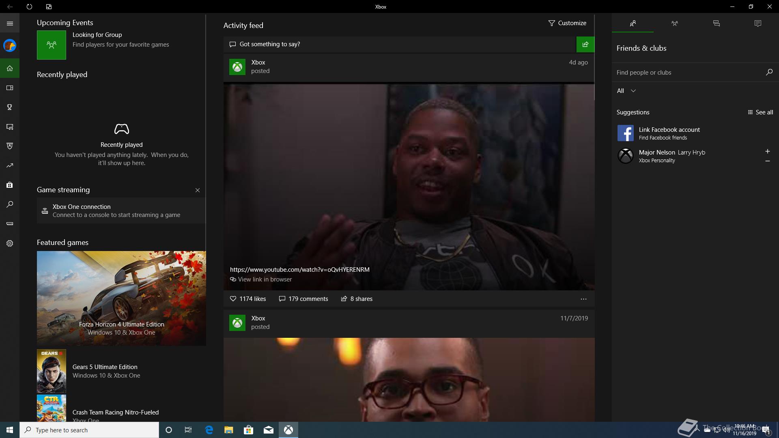Open Trending arrow icon in the sidebar
The width and height of the screenshot is (779, 438).
tap(10, 165)
